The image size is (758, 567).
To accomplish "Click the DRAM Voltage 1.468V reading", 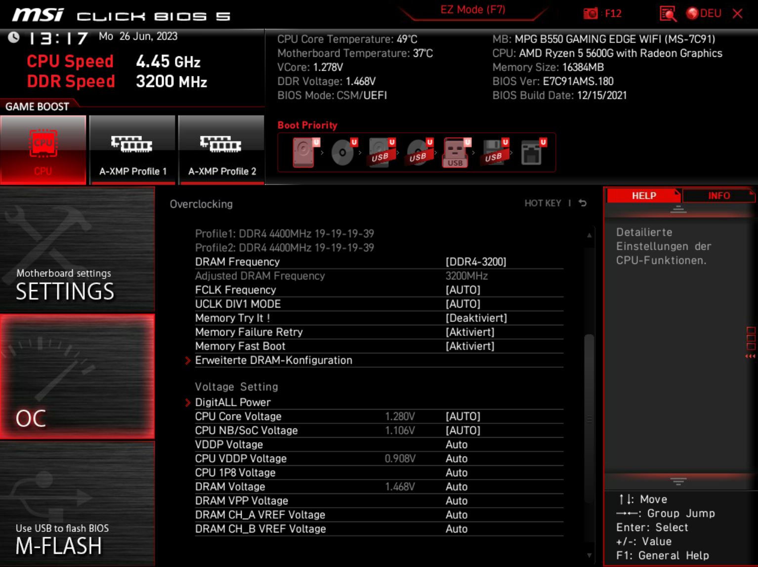I will pyautogui.click(x=400, y=487).
